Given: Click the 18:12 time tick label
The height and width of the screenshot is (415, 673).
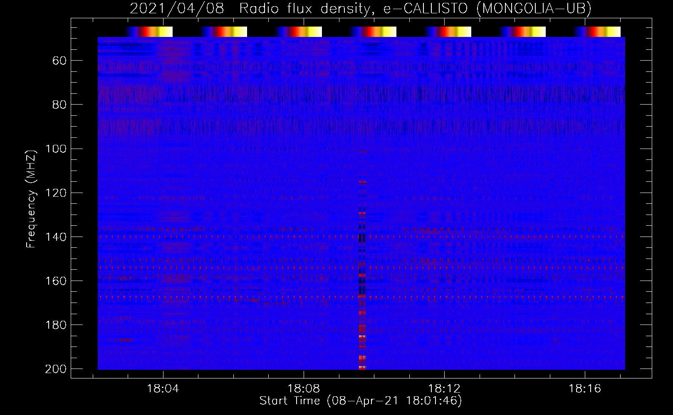Looking at the screenshot, I should (444, 388).
